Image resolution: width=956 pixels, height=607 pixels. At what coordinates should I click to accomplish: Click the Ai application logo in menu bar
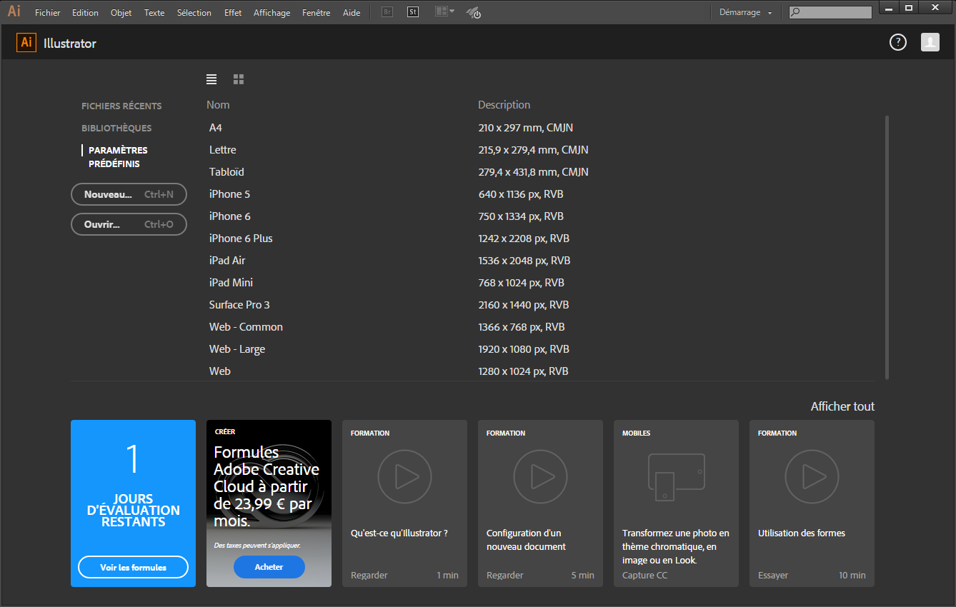[14, 11]
